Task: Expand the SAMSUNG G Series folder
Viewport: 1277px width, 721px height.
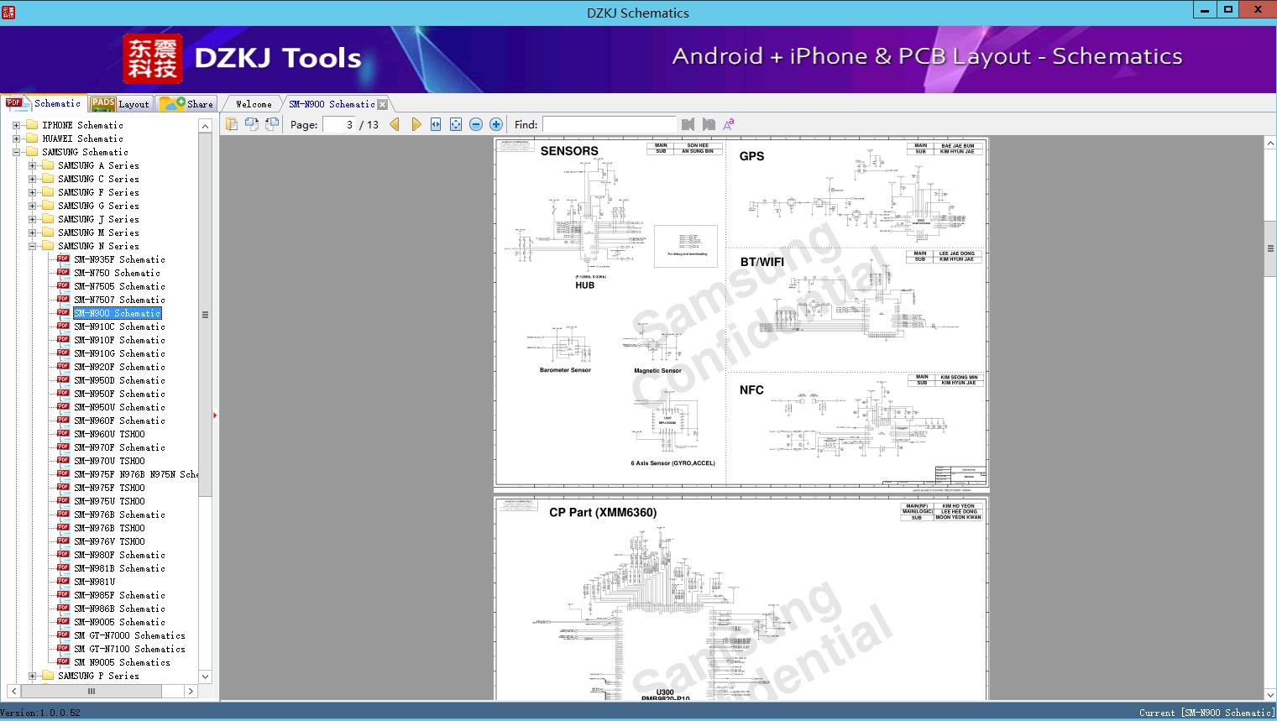Action: [x=32, y=206]
